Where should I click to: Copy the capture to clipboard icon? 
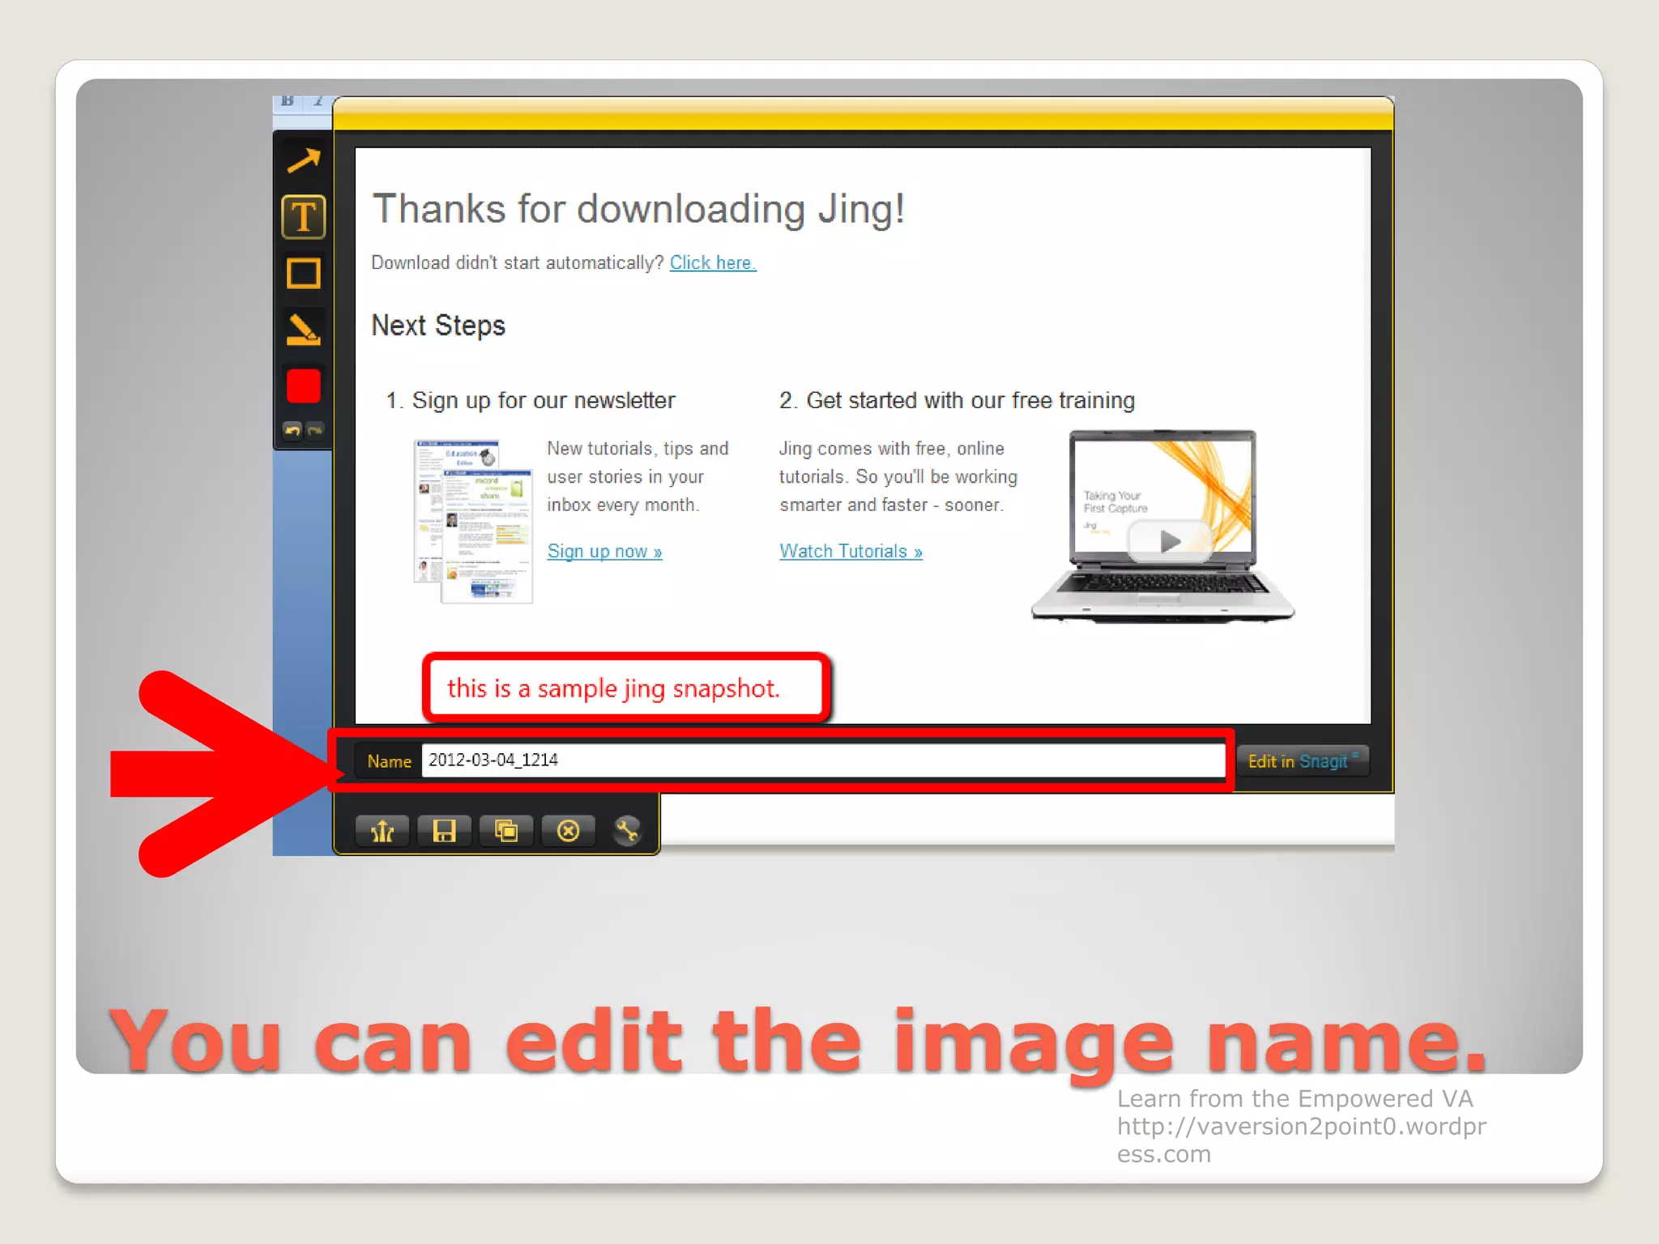pyautogui.click(x=506, y=831)
